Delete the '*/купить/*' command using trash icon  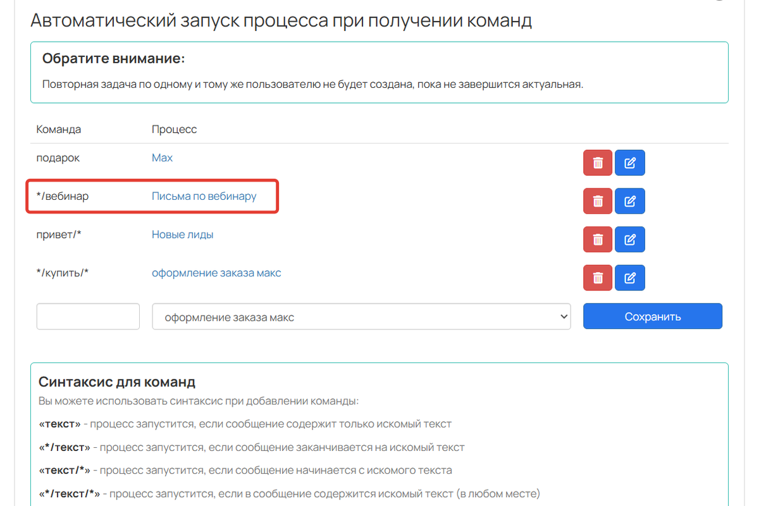click(597, 277)
